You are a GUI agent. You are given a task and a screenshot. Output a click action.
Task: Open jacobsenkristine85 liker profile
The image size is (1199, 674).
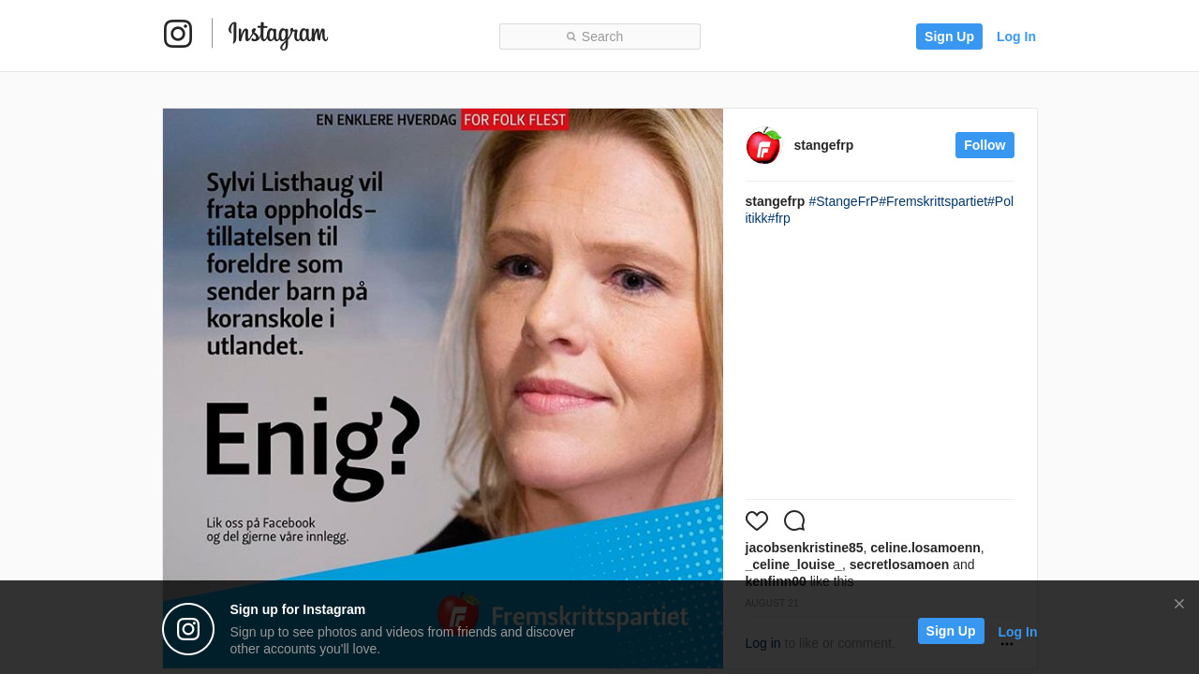(804, 548)
